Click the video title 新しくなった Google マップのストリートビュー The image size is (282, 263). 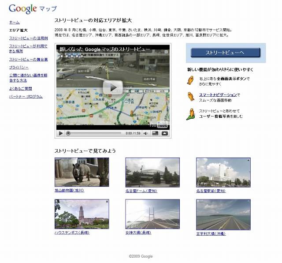point(105,49)
